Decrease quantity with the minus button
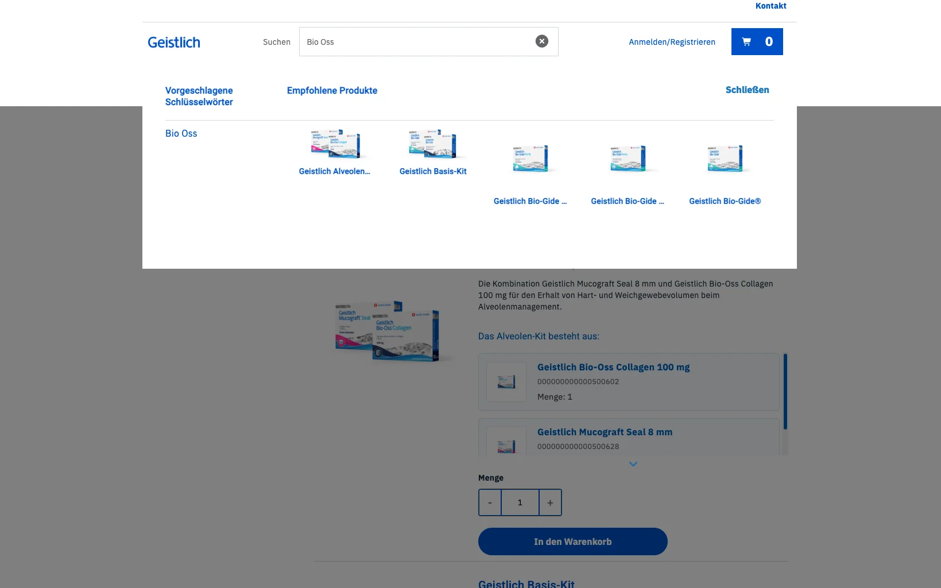This screenshot has height=588, width=941. pyautogui.click(x=490, y=502)
